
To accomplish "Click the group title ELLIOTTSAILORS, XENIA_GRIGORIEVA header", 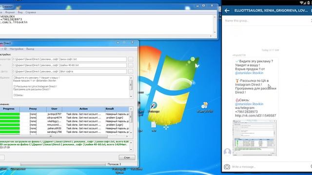I will point(271,11).
